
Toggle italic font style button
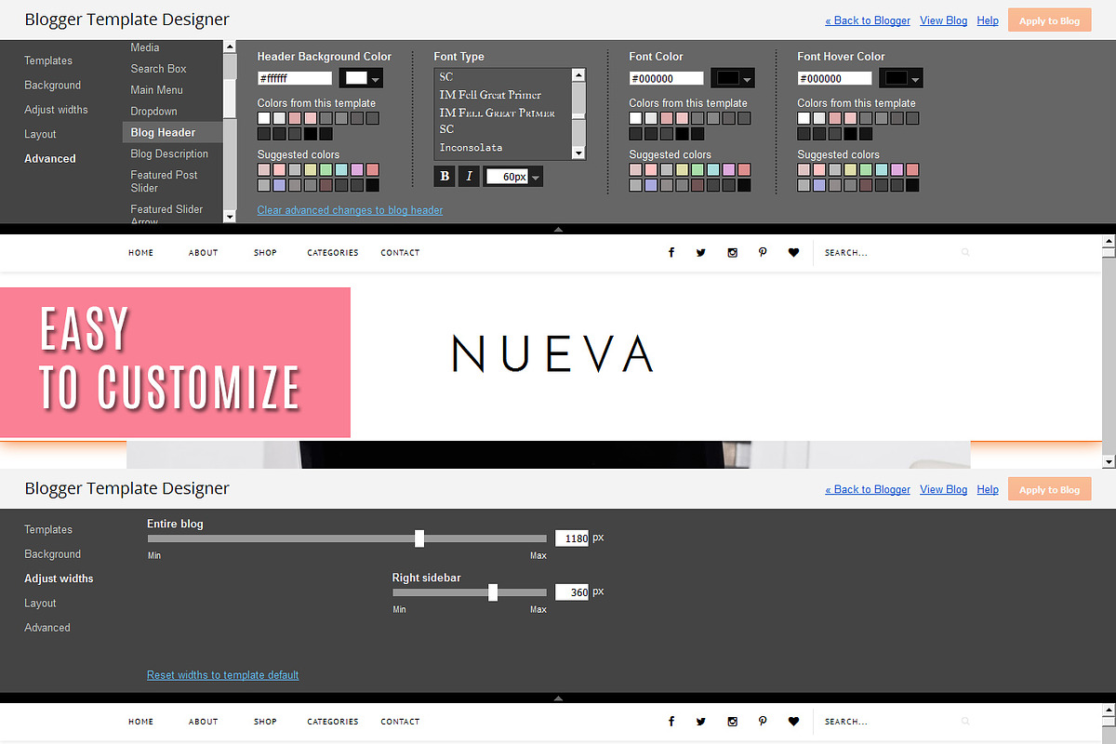click(x=470, y=176)
